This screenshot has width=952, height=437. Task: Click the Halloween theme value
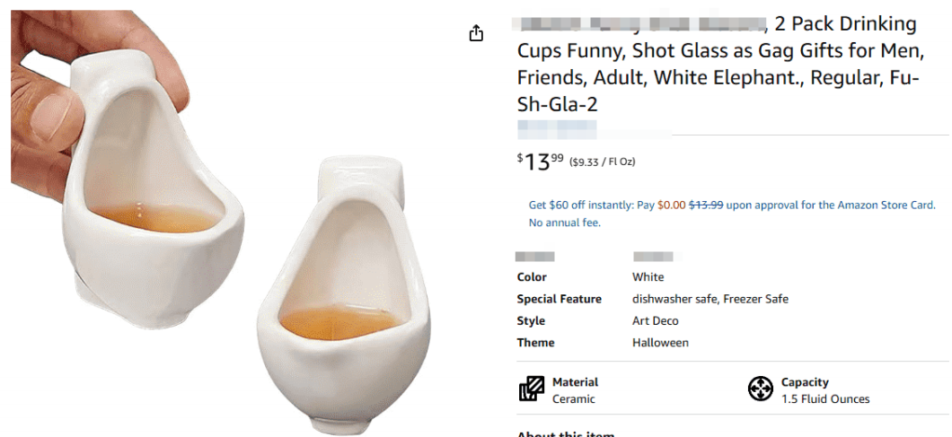tap(660, 343)
